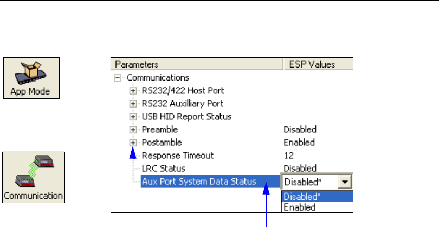Choose Disabled* in the dropdown list
Image resolution: width=439 pixels, height=228 pixels.
(x=302, y=197)
